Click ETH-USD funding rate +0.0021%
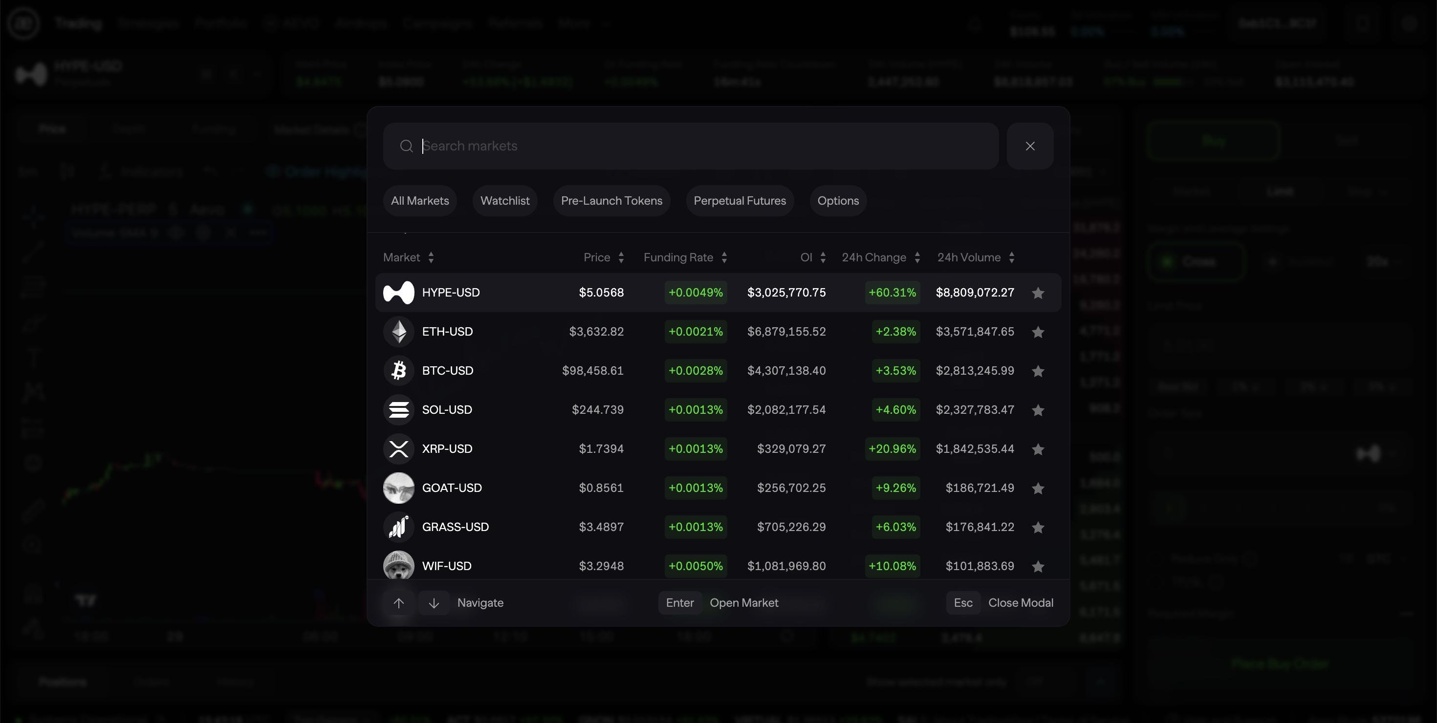The width and height of the screenshot is (1437, 723). click(x=696, y=332)
